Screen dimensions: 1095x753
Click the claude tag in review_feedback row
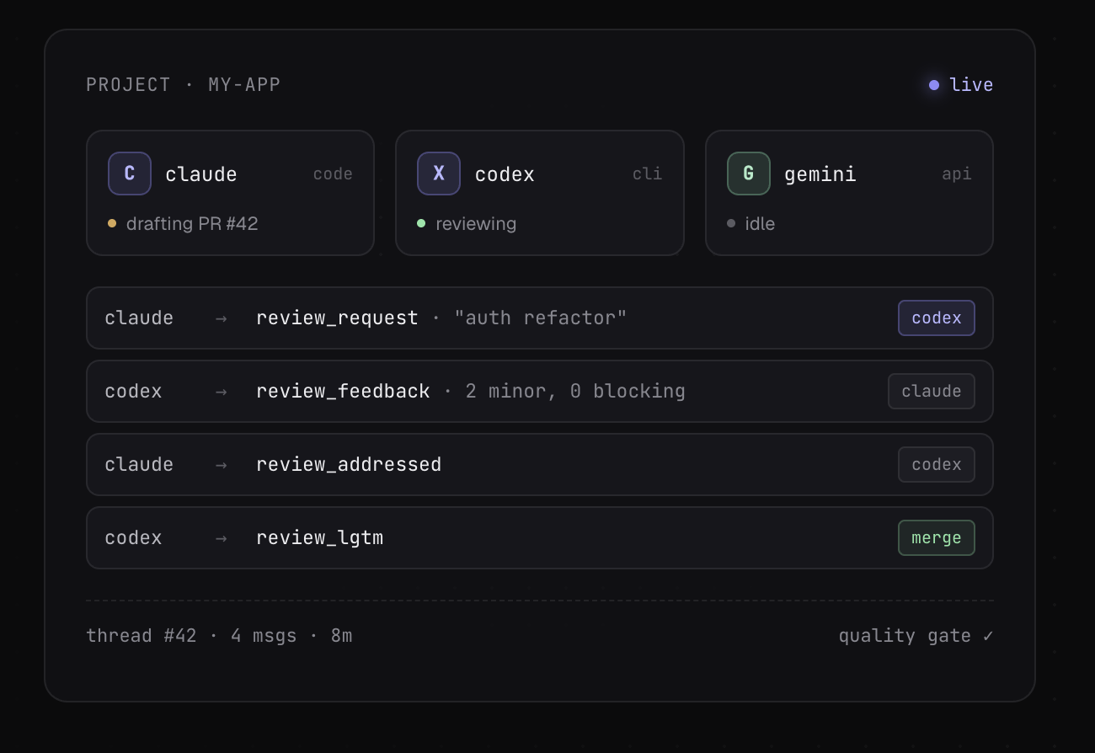pyautogui.click(x=932, y=392)
